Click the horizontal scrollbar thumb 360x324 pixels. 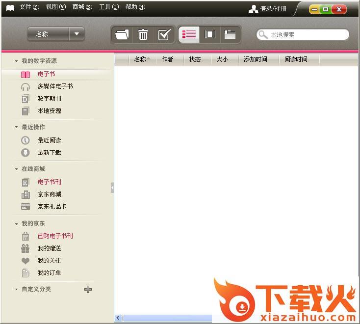click(x=167, y=318)
